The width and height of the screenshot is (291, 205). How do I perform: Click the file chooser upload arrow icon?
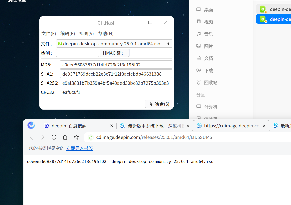[x=168, y=44]
